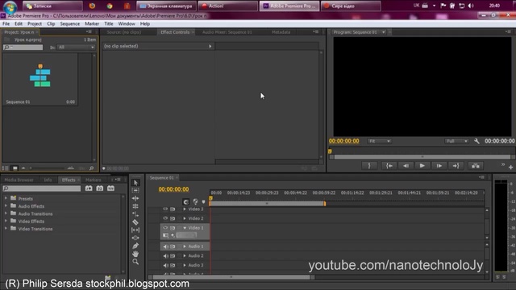This screenshot has height=290, width=516.
Task: Expand the Presets effects folder
Action: tap(6, 198)
